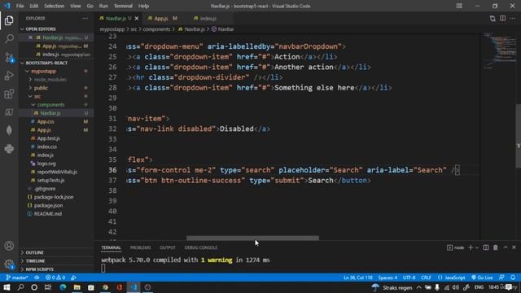The width and height of the screenshot is (521, 293).
Task: Expand the Timeline section
Action: click(x=56, y=260)
